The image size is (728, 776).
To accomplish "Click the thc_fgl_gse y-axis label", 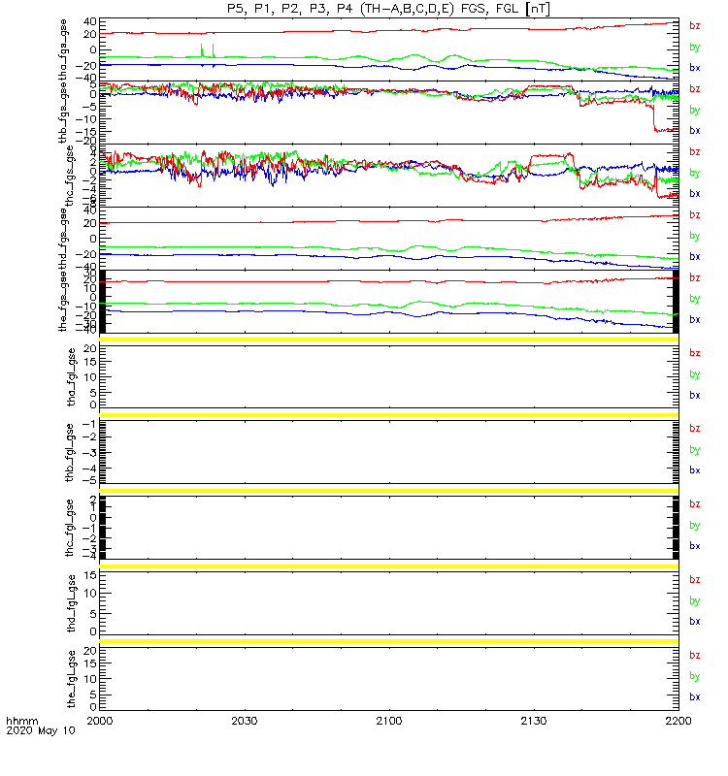I will (70, 528).
